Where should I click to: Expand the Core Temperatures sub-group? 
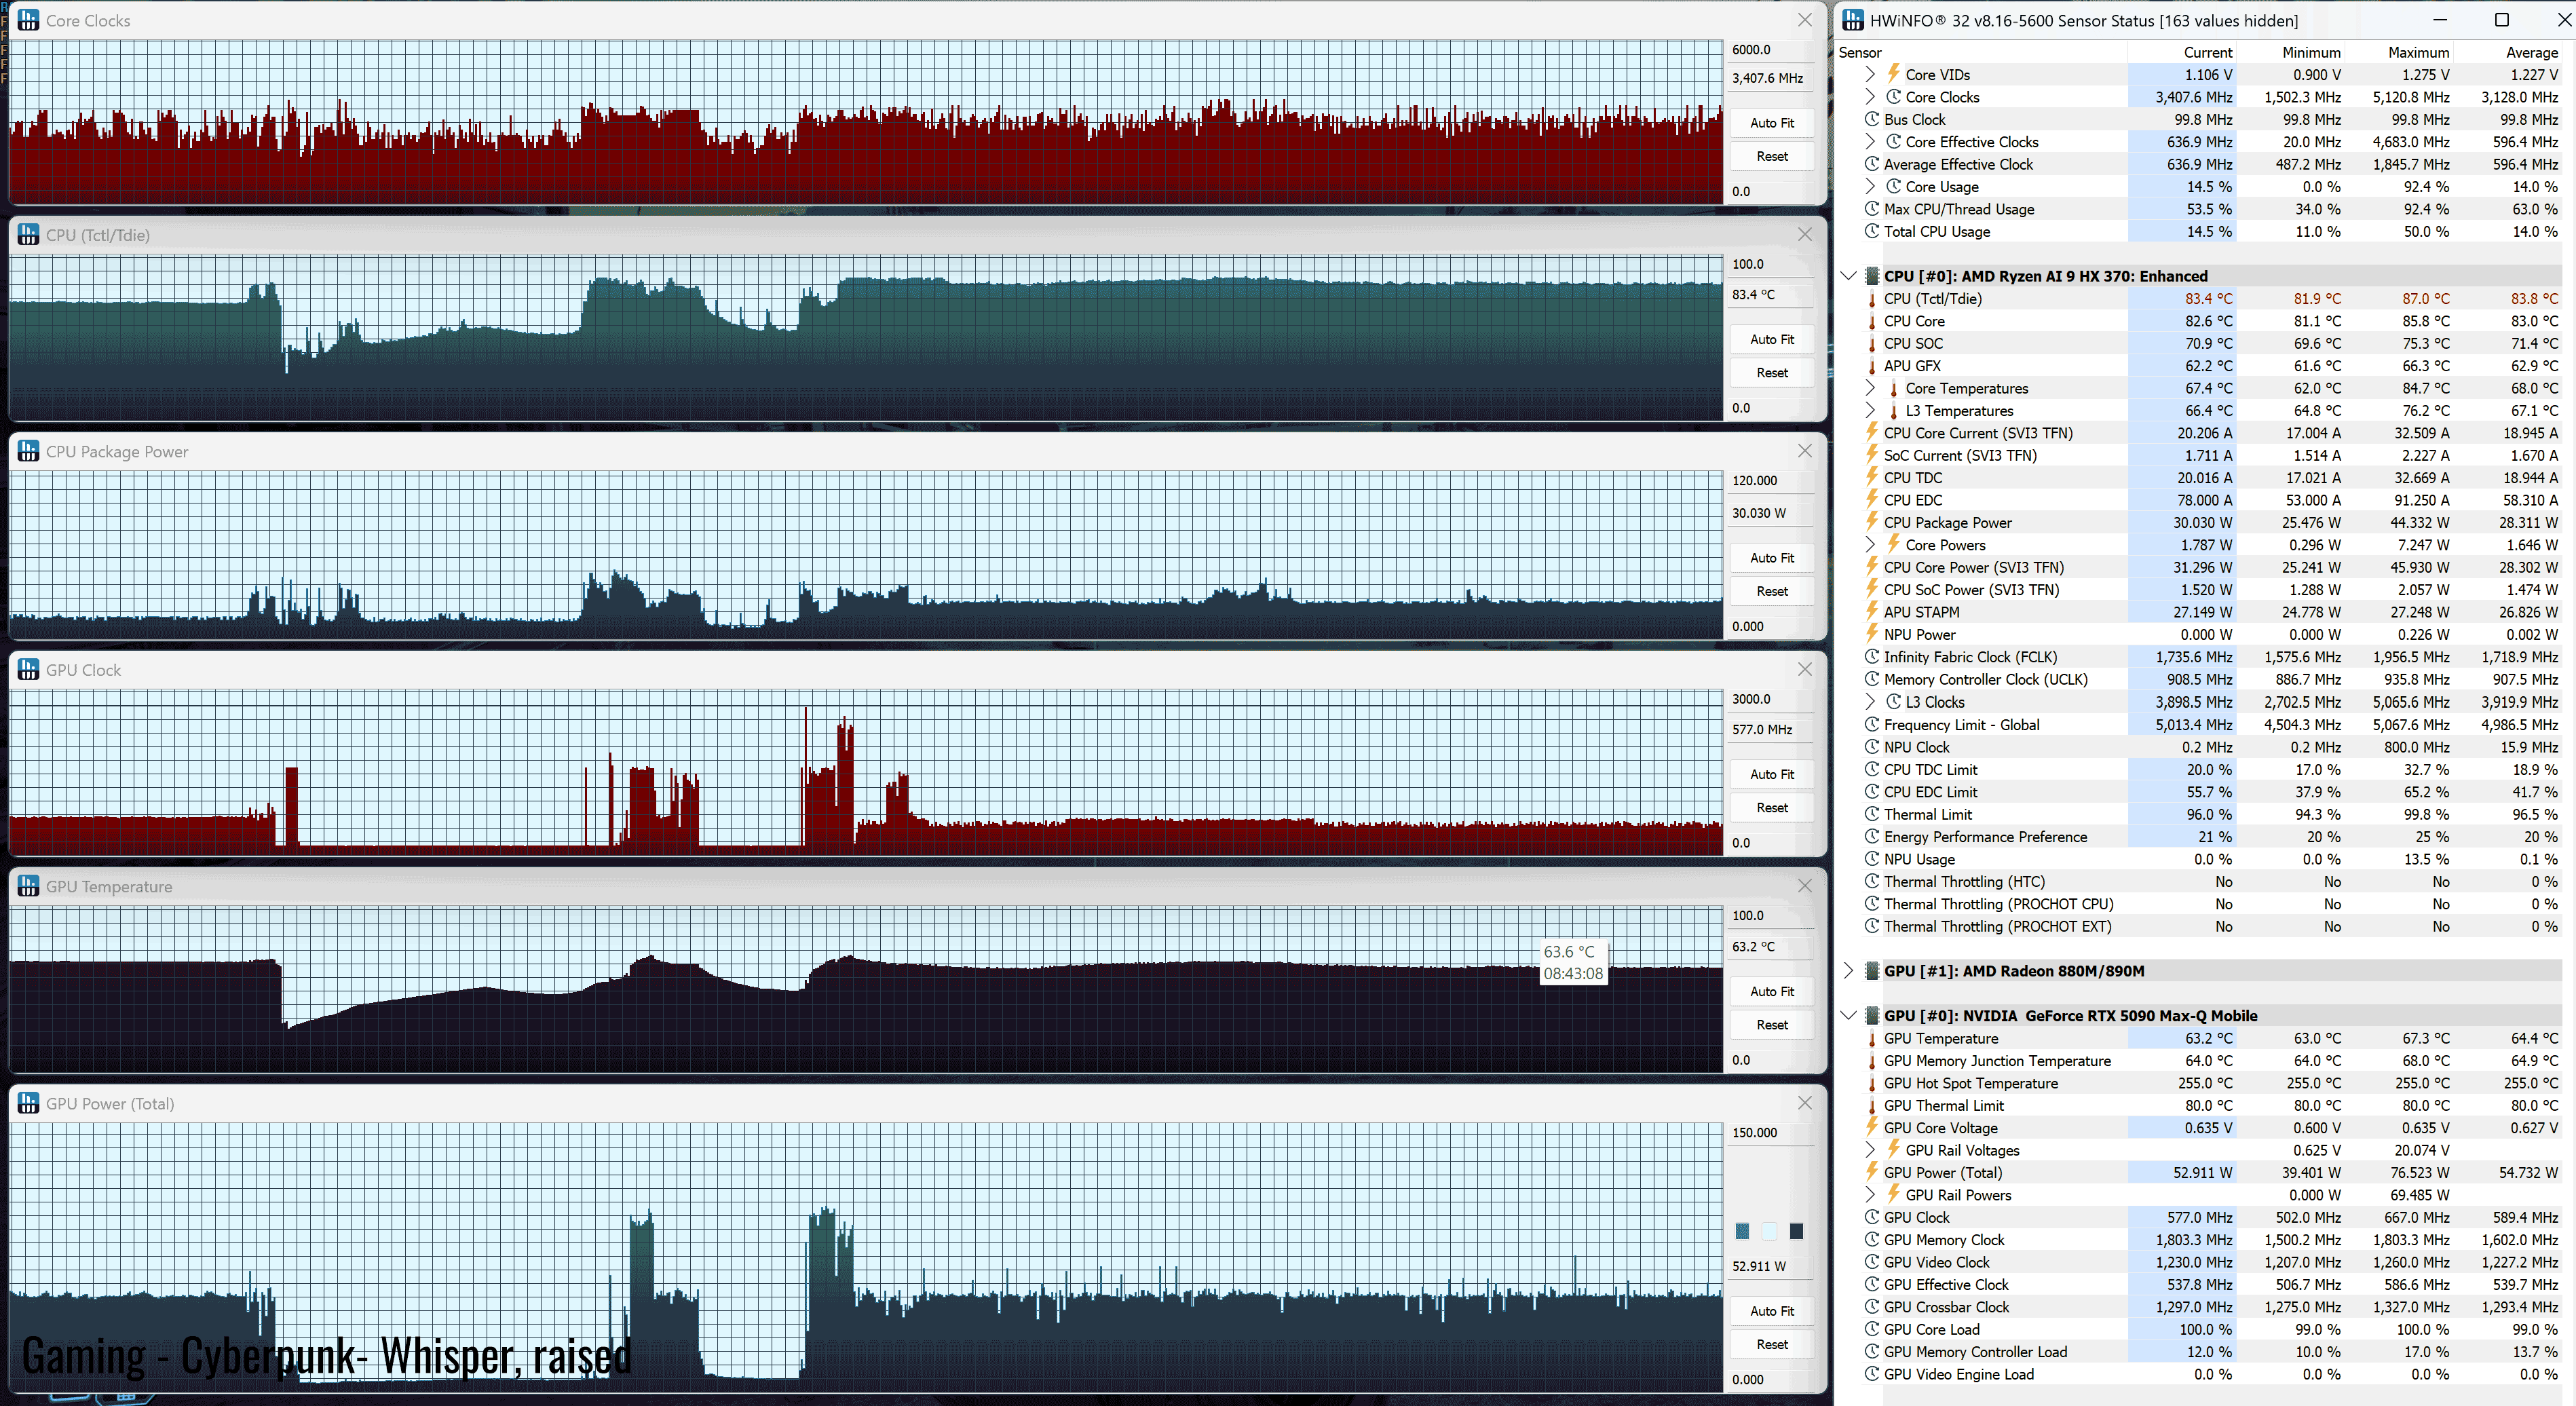[x=1870, y=388]
